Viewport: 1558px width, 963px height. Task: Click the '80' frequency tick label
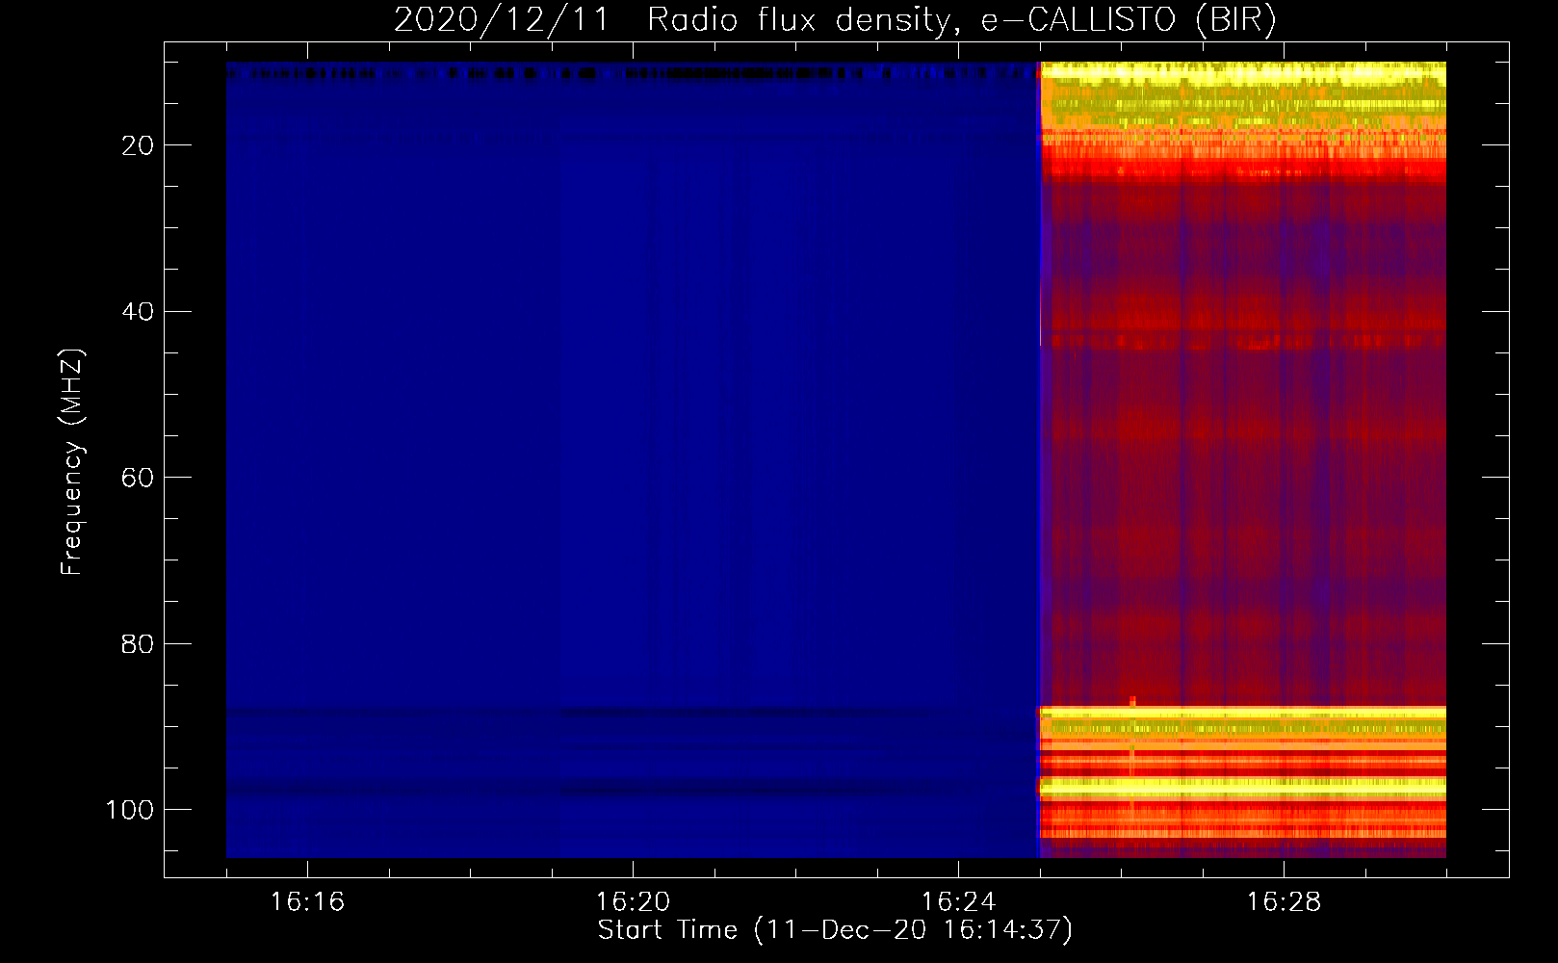click(138, 644)
